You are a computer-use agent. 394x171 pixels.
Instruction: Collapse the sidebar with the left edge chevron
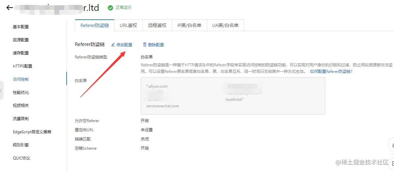click(x=1, y=91)
